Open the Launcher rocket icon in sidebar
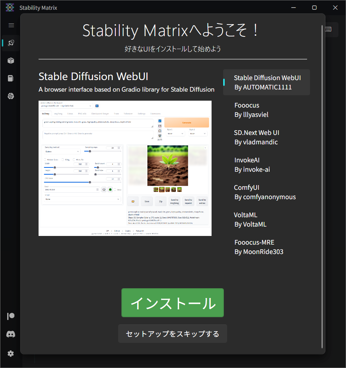Image resolution: width=346 pixels, height=368 pixels. pos(10,43)
